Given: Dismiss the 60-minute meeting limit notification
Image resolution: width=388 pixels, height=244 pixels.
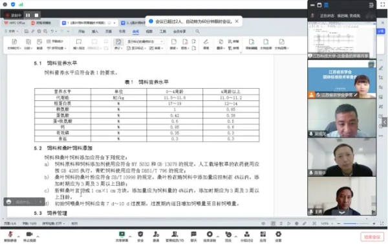Looking at the screenshot, I should pos(237,21).
